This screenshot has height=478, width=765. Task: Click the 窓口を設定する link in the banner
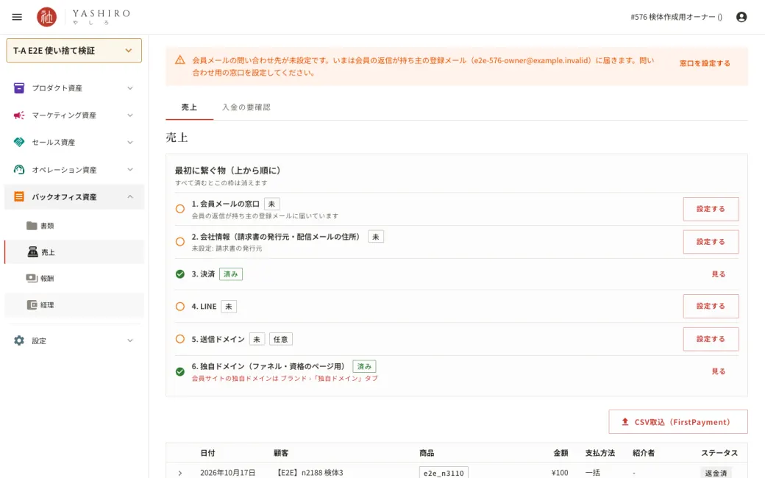(x=705, y=63)
